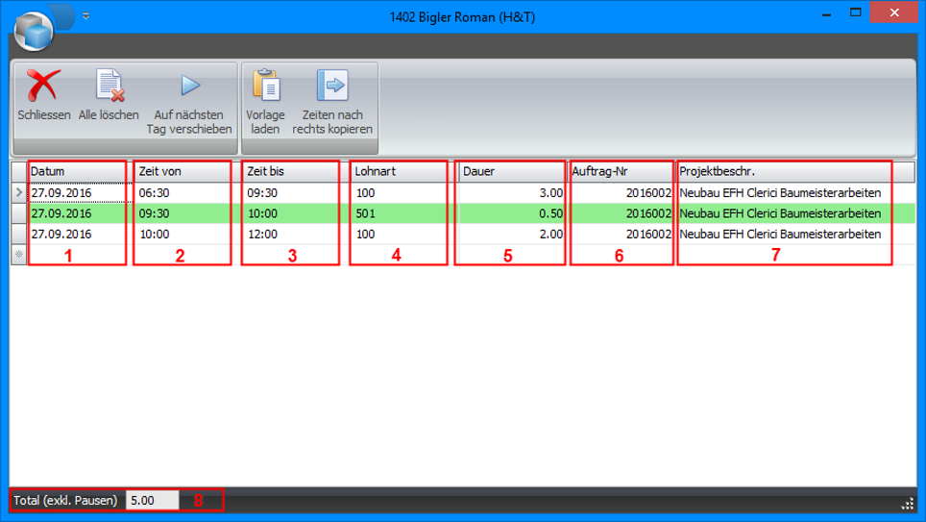Sort by the Auftrag-Nr column header
This screenshot has height=522, width=926.
(621, 171)
